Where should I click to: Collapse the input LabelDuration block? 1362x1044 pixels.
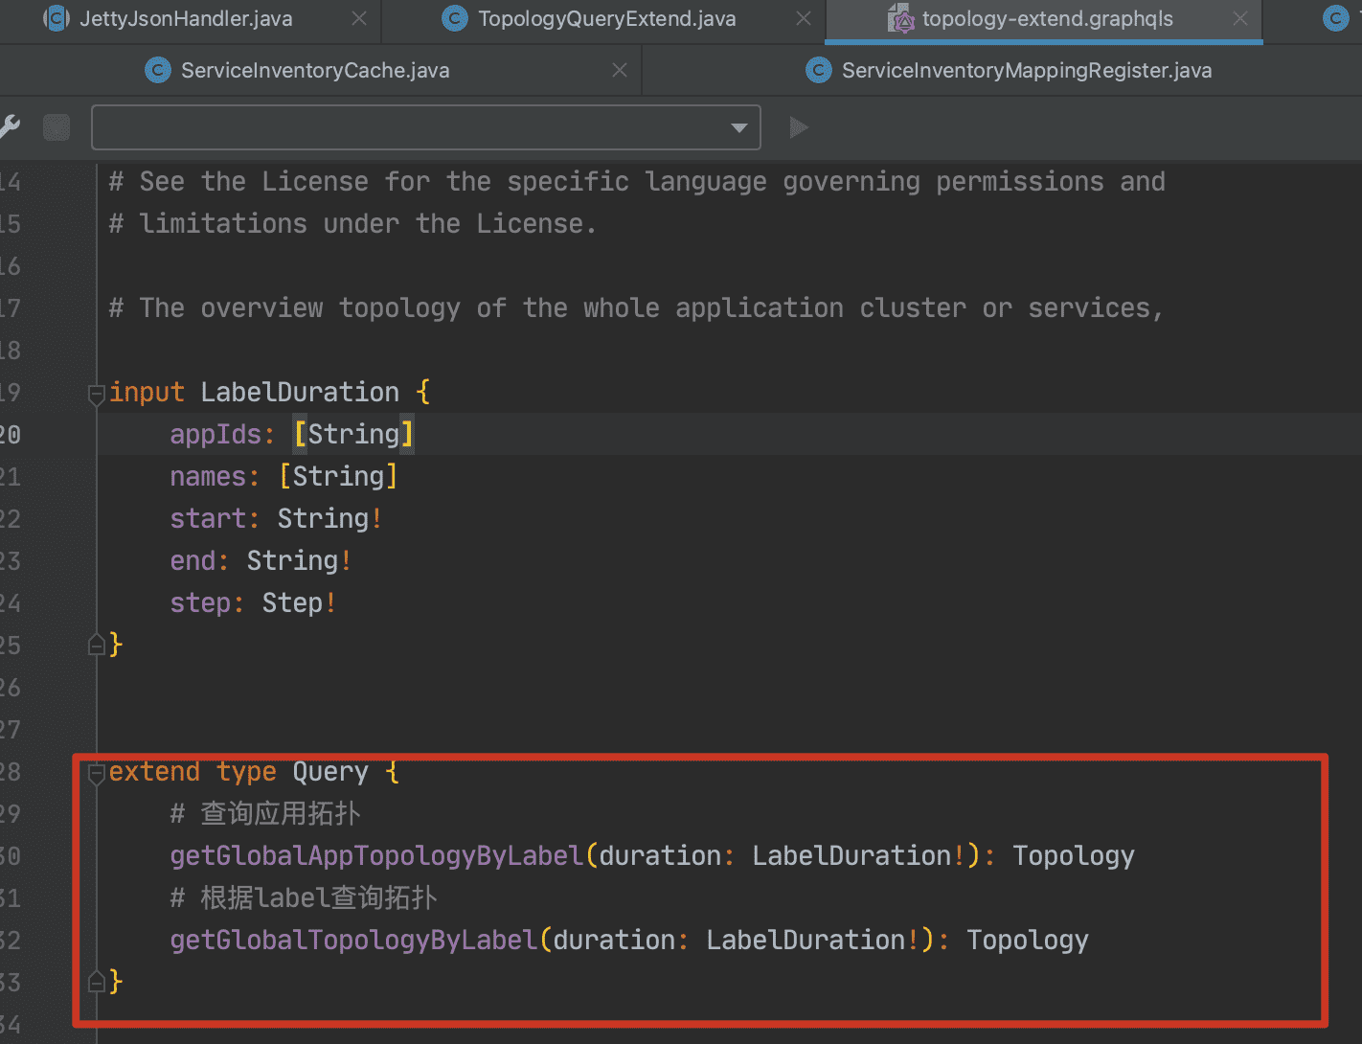pyautogui.click(x=96, y=393)
